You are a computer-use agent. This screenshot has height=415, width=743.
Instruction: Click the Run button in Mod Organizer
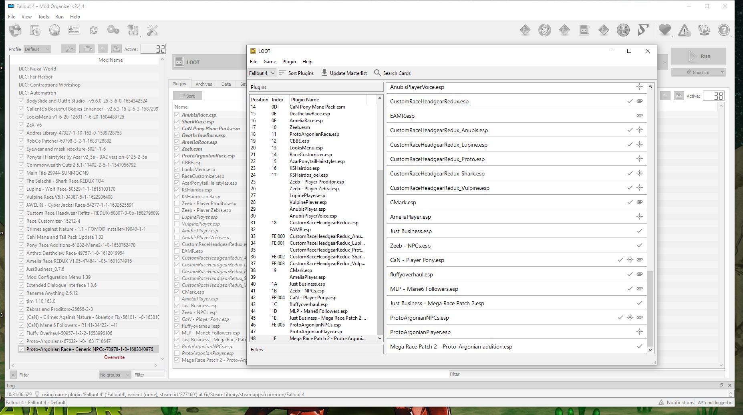(x=698, y=56)
